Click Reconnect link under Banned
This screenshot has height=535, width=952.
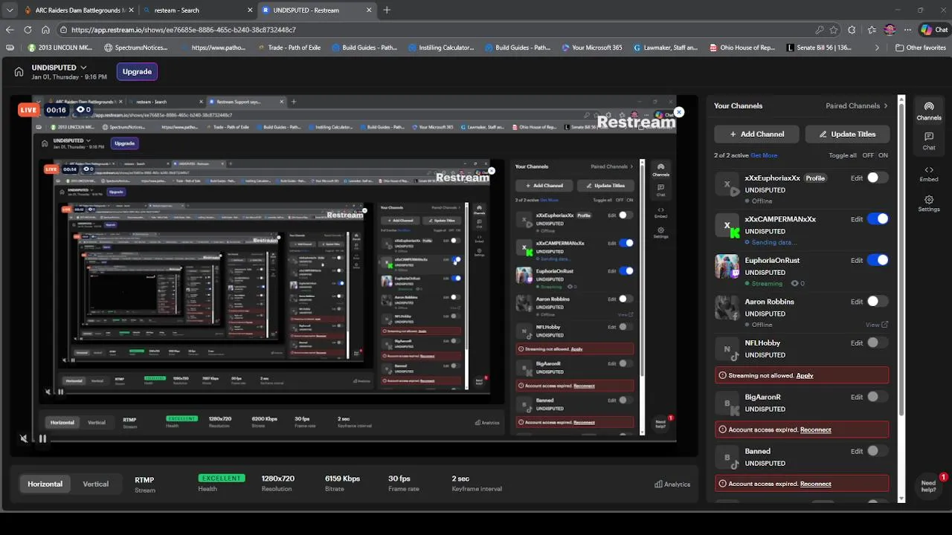[x=815, y=484]
